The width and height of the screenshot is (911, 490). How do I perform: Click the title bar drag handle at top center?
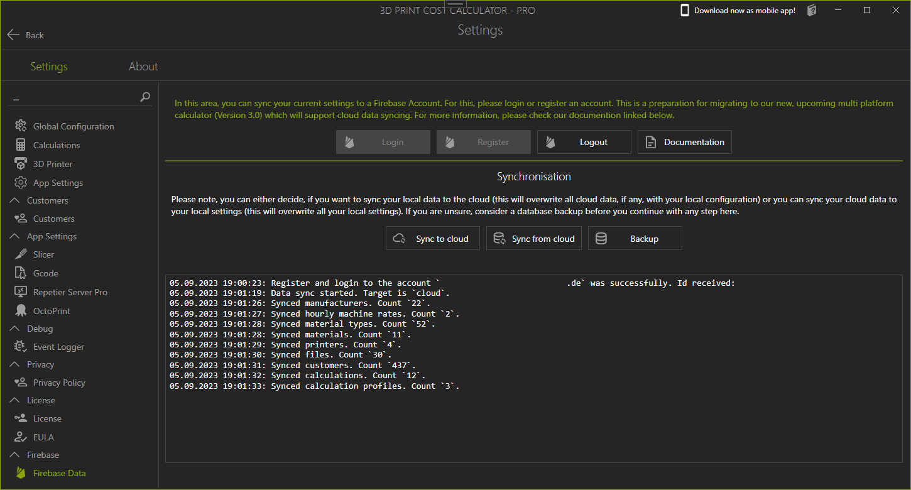click(455, 4)
